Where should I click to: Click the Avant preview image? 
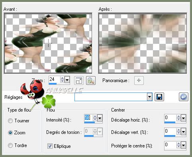click(x=48, y=43)
